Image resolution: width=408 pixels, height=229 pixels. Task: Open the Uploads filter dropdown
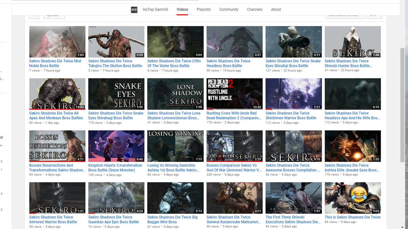(54, 16)
